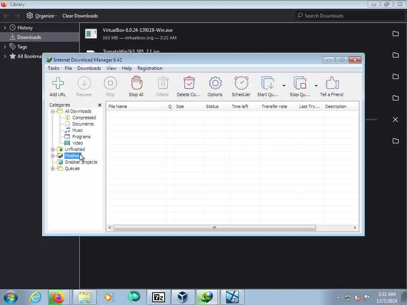Open Organize menu in Library window
This screenshot has width=407, height=305.
click(41, 16)
